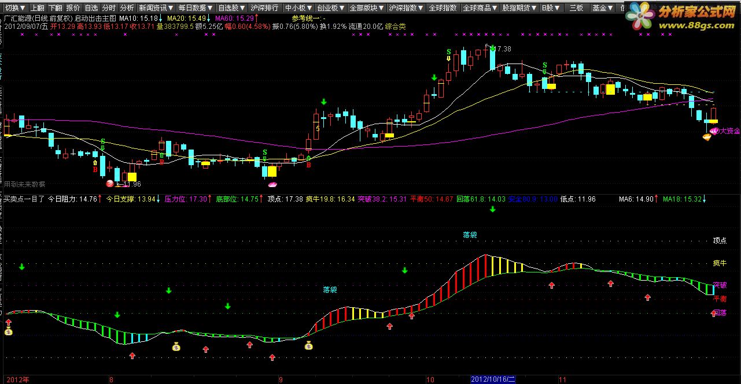The image size is (741, 384).
Task: Open the 切换 dropdown
Action: (14, 8)
